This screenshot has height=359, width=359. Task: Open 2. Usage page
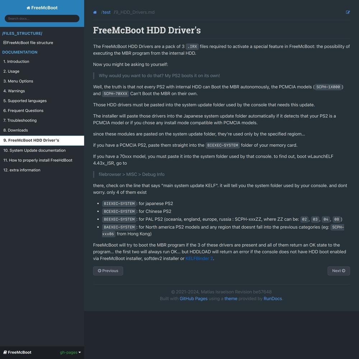pyautogui.click(x=42, y=71)
